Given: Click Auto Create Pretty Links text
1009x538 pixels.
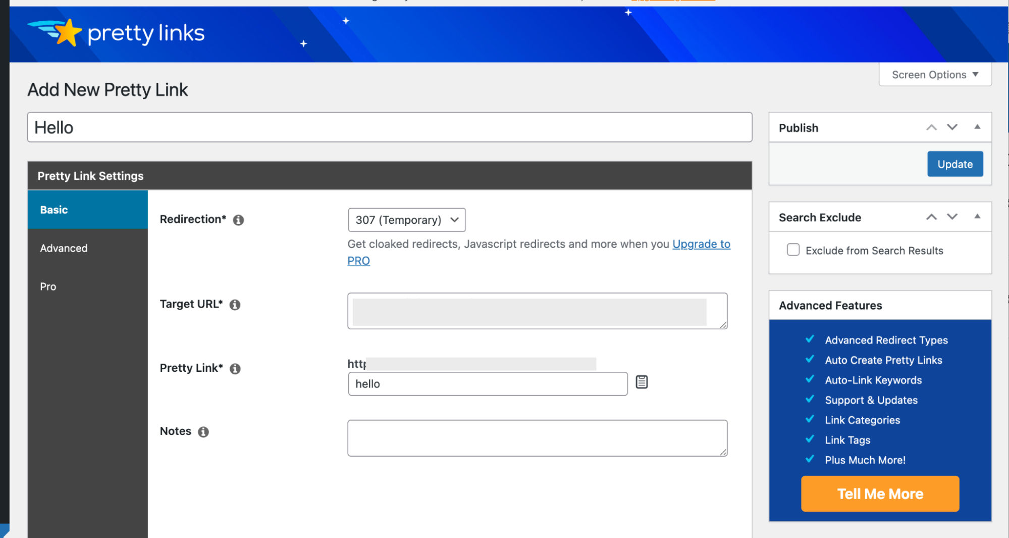Looking at the screenshot, I should point(883,360).
